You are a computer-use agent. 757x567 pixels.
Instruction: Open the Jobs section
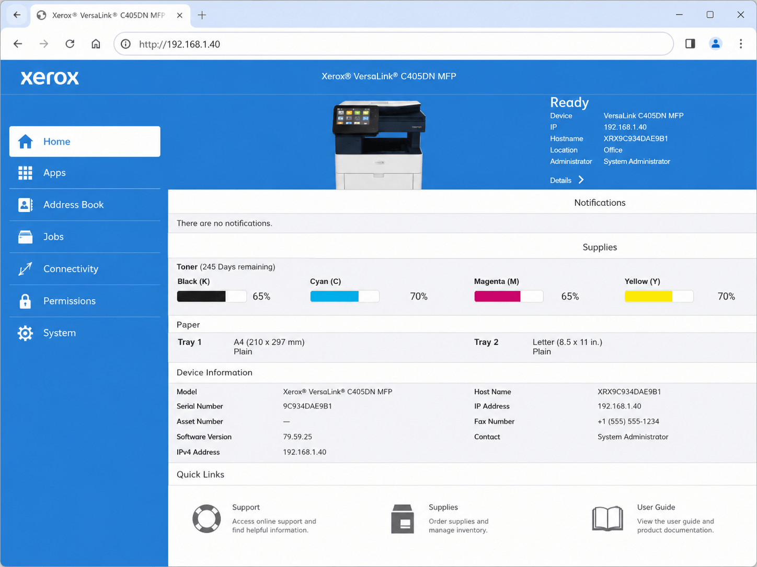[85, 237]
